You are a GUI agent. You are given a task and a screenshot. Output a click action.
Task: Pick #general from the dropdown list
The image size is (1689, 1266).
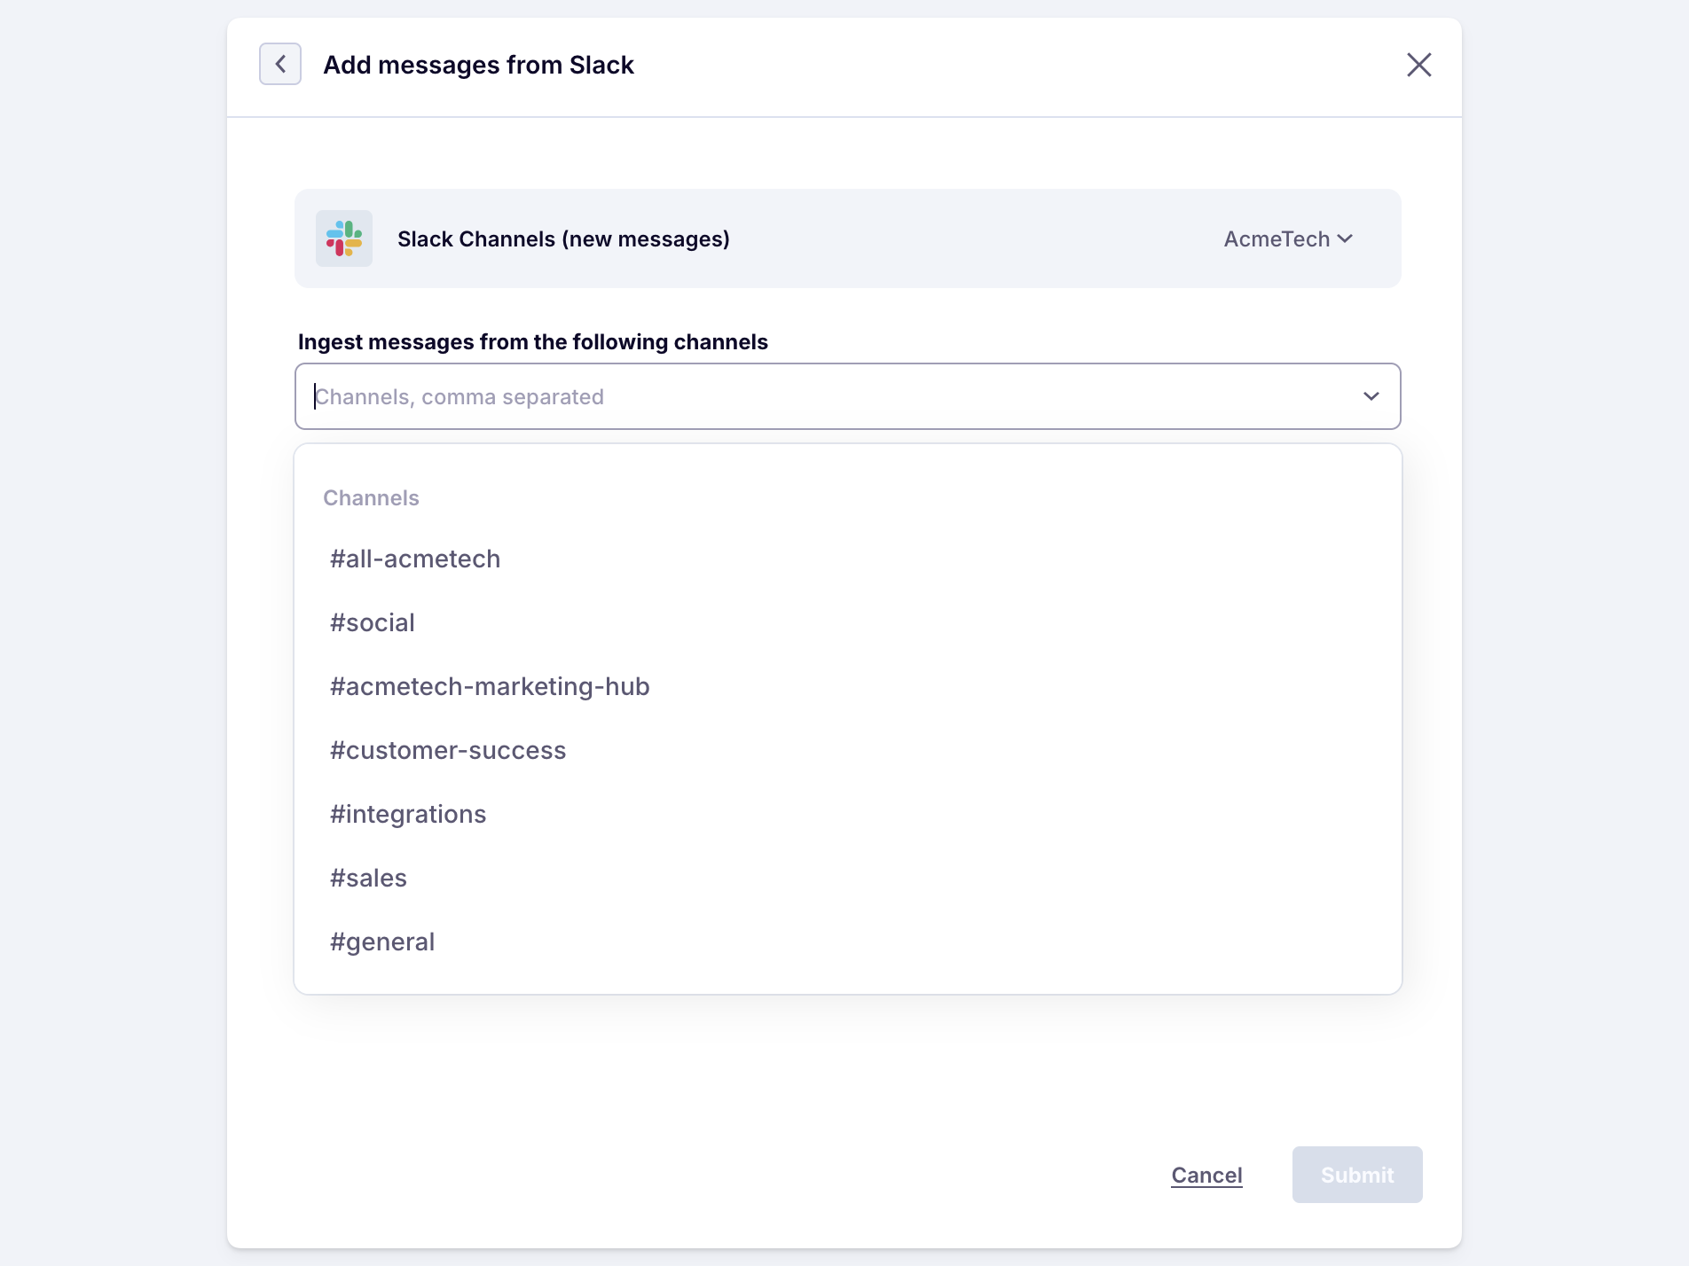click(x=382, y=942)
